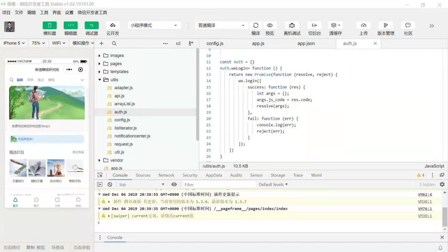The width and height of the screenshot is (448, 252).
Task: Toggle the debugger panel button
Action: pyautogui.click(x=92, y=25)
